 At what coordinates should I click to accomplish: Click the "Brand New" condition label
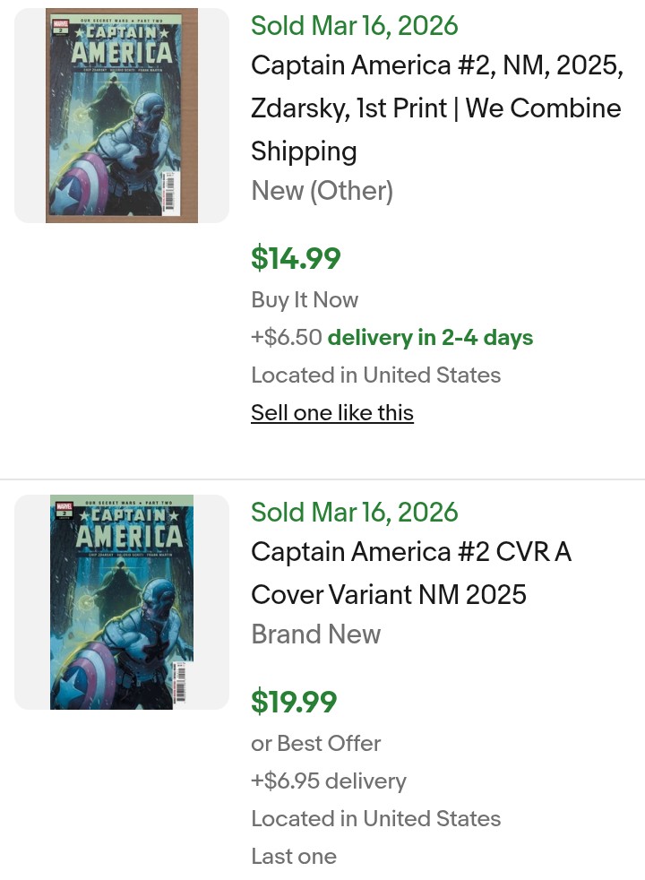[316, 634]
